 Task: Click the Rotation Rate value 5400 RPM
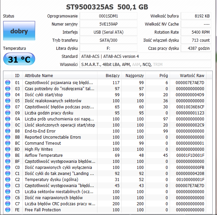point(196,32)
